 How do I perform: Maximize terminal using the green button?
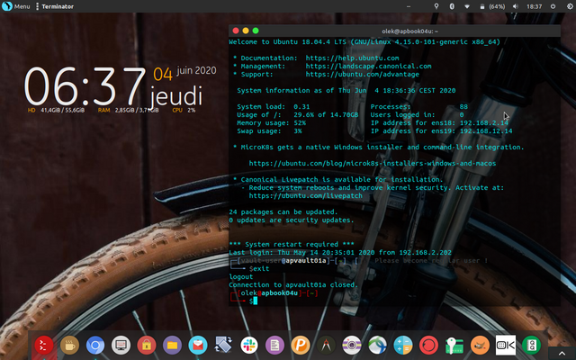point(256,31)
